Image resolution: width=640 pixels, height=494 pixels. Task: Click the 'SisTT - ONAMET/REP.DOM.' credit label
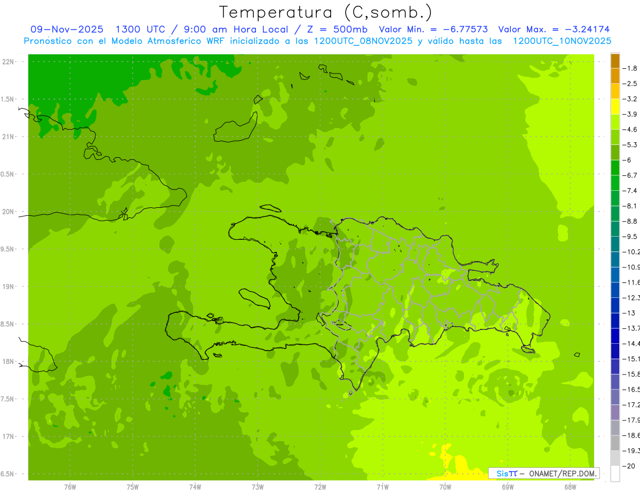[x=543, y=473]
